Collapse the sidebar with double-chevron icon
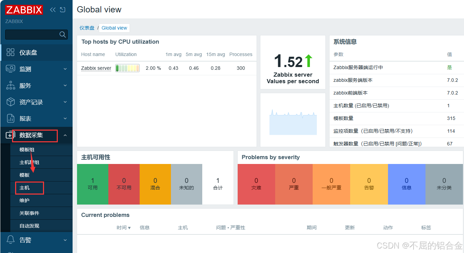464x253 pixels. pos(53,10)
